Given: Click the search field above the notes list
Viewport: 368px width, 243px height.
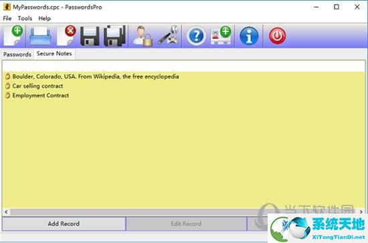Looking at the screenshot, I should point(184,66).
